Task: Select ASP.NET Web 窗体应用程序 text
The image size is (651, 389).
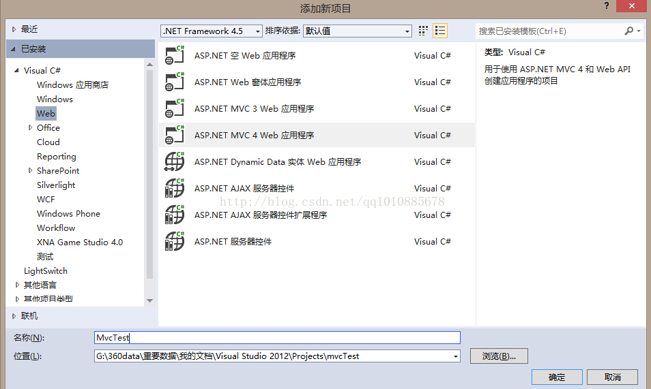Action: point(248,82)
